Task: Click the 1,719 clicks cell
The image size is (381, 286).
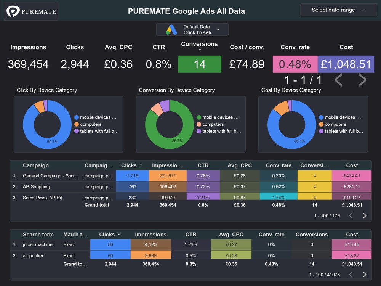Action: tap(133, 175)
